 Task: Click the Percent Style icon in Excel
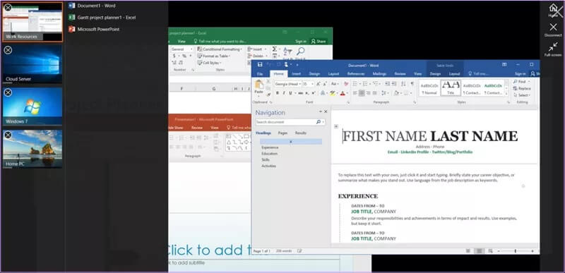pos(184,56)
